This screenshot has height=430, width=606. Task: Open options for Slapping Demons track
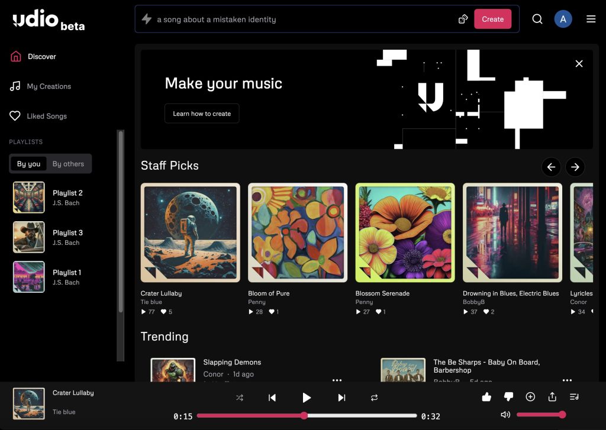click(x=337, y=380)
